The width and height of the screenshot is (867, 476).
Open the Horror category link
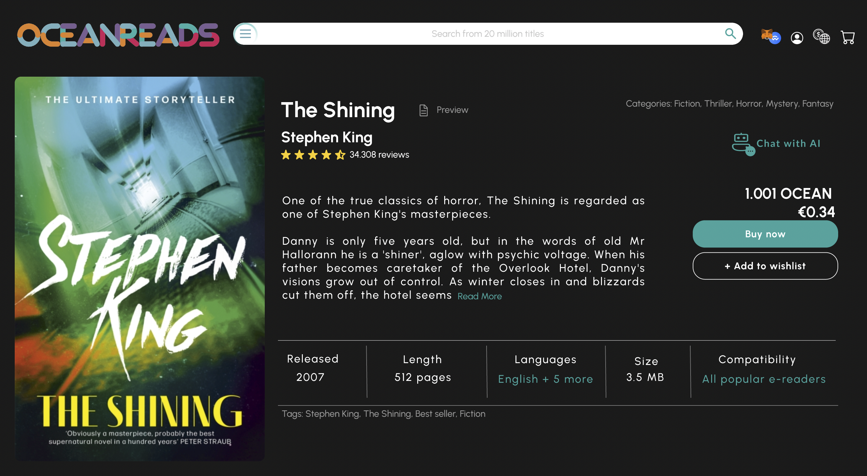[749, 104]
